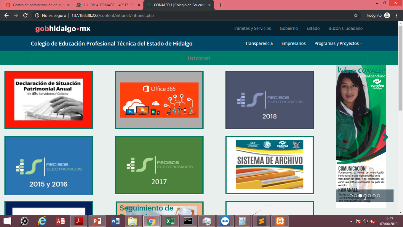Click the gobhidalgo.mx logo
This screenshot has height=227, width=403.
(63, 29)
